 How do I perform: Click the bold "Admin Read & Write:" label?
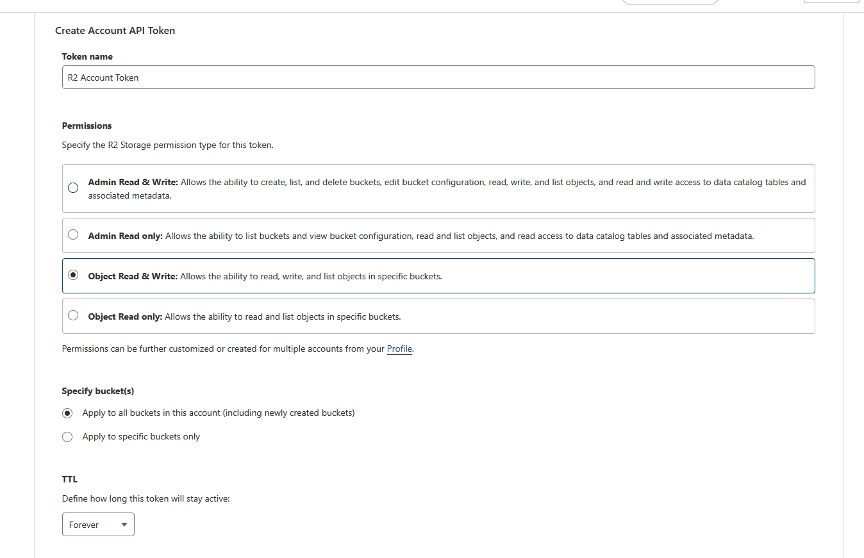(133, 183)
